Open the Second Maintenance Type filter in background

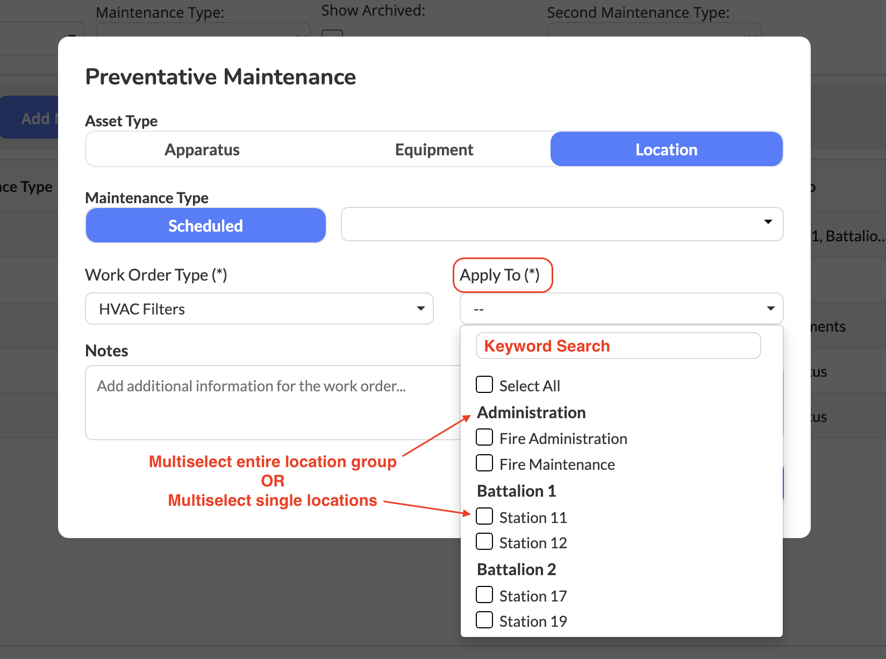(x=654, y=30)
